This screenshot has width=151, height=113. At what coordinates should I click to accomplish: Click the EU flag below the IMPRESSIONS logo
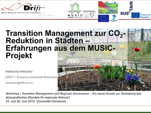click(x=104, y=18)
